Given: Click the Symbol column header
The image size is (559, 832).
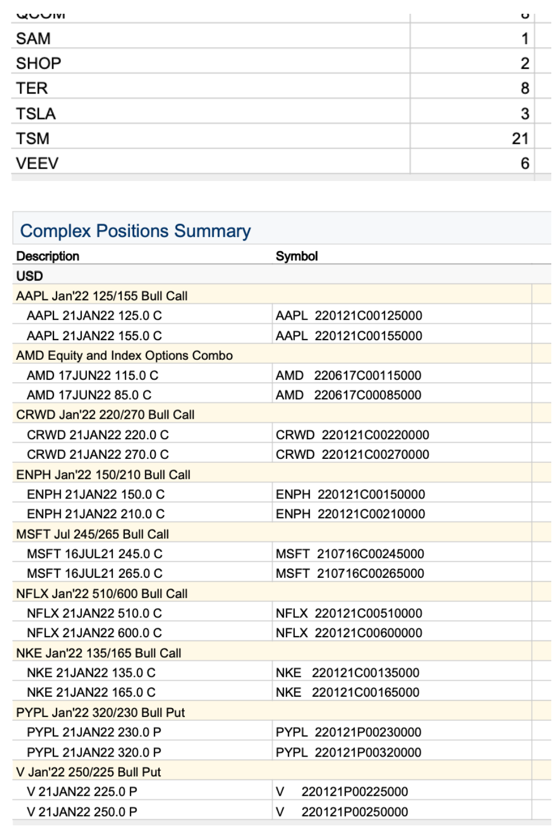Looking at the screenshot, I should coord(297,256).
